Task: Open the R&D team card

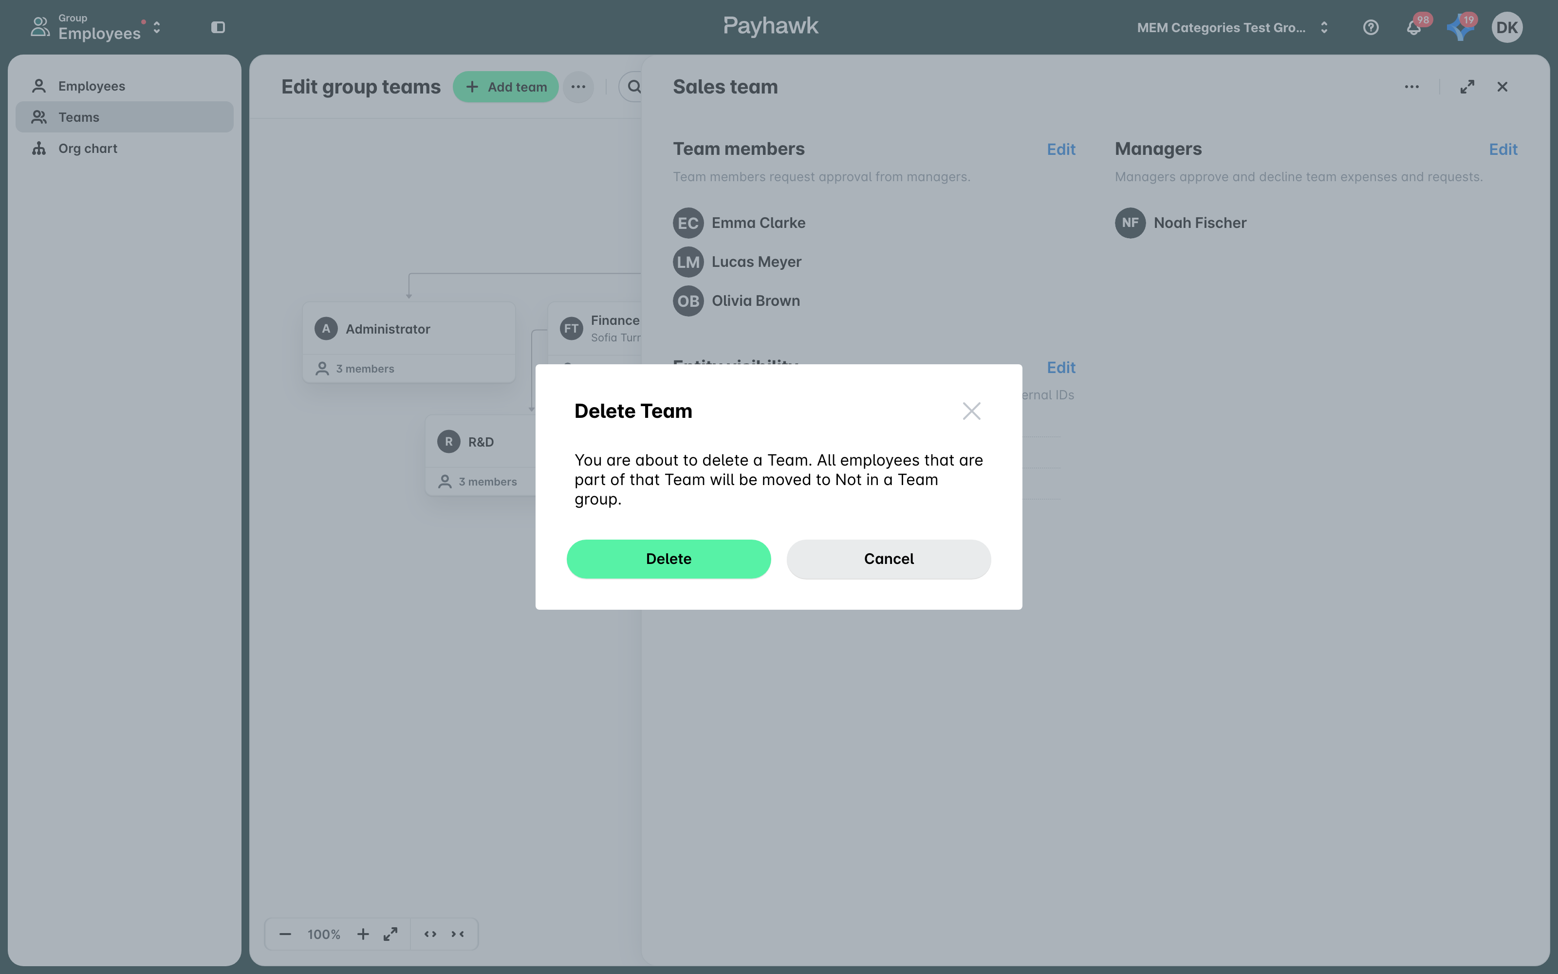Action: click(x=481, y=455)
